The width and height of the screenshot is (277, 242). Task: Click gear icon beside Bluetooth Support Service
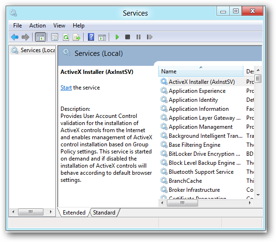[164, 172]
